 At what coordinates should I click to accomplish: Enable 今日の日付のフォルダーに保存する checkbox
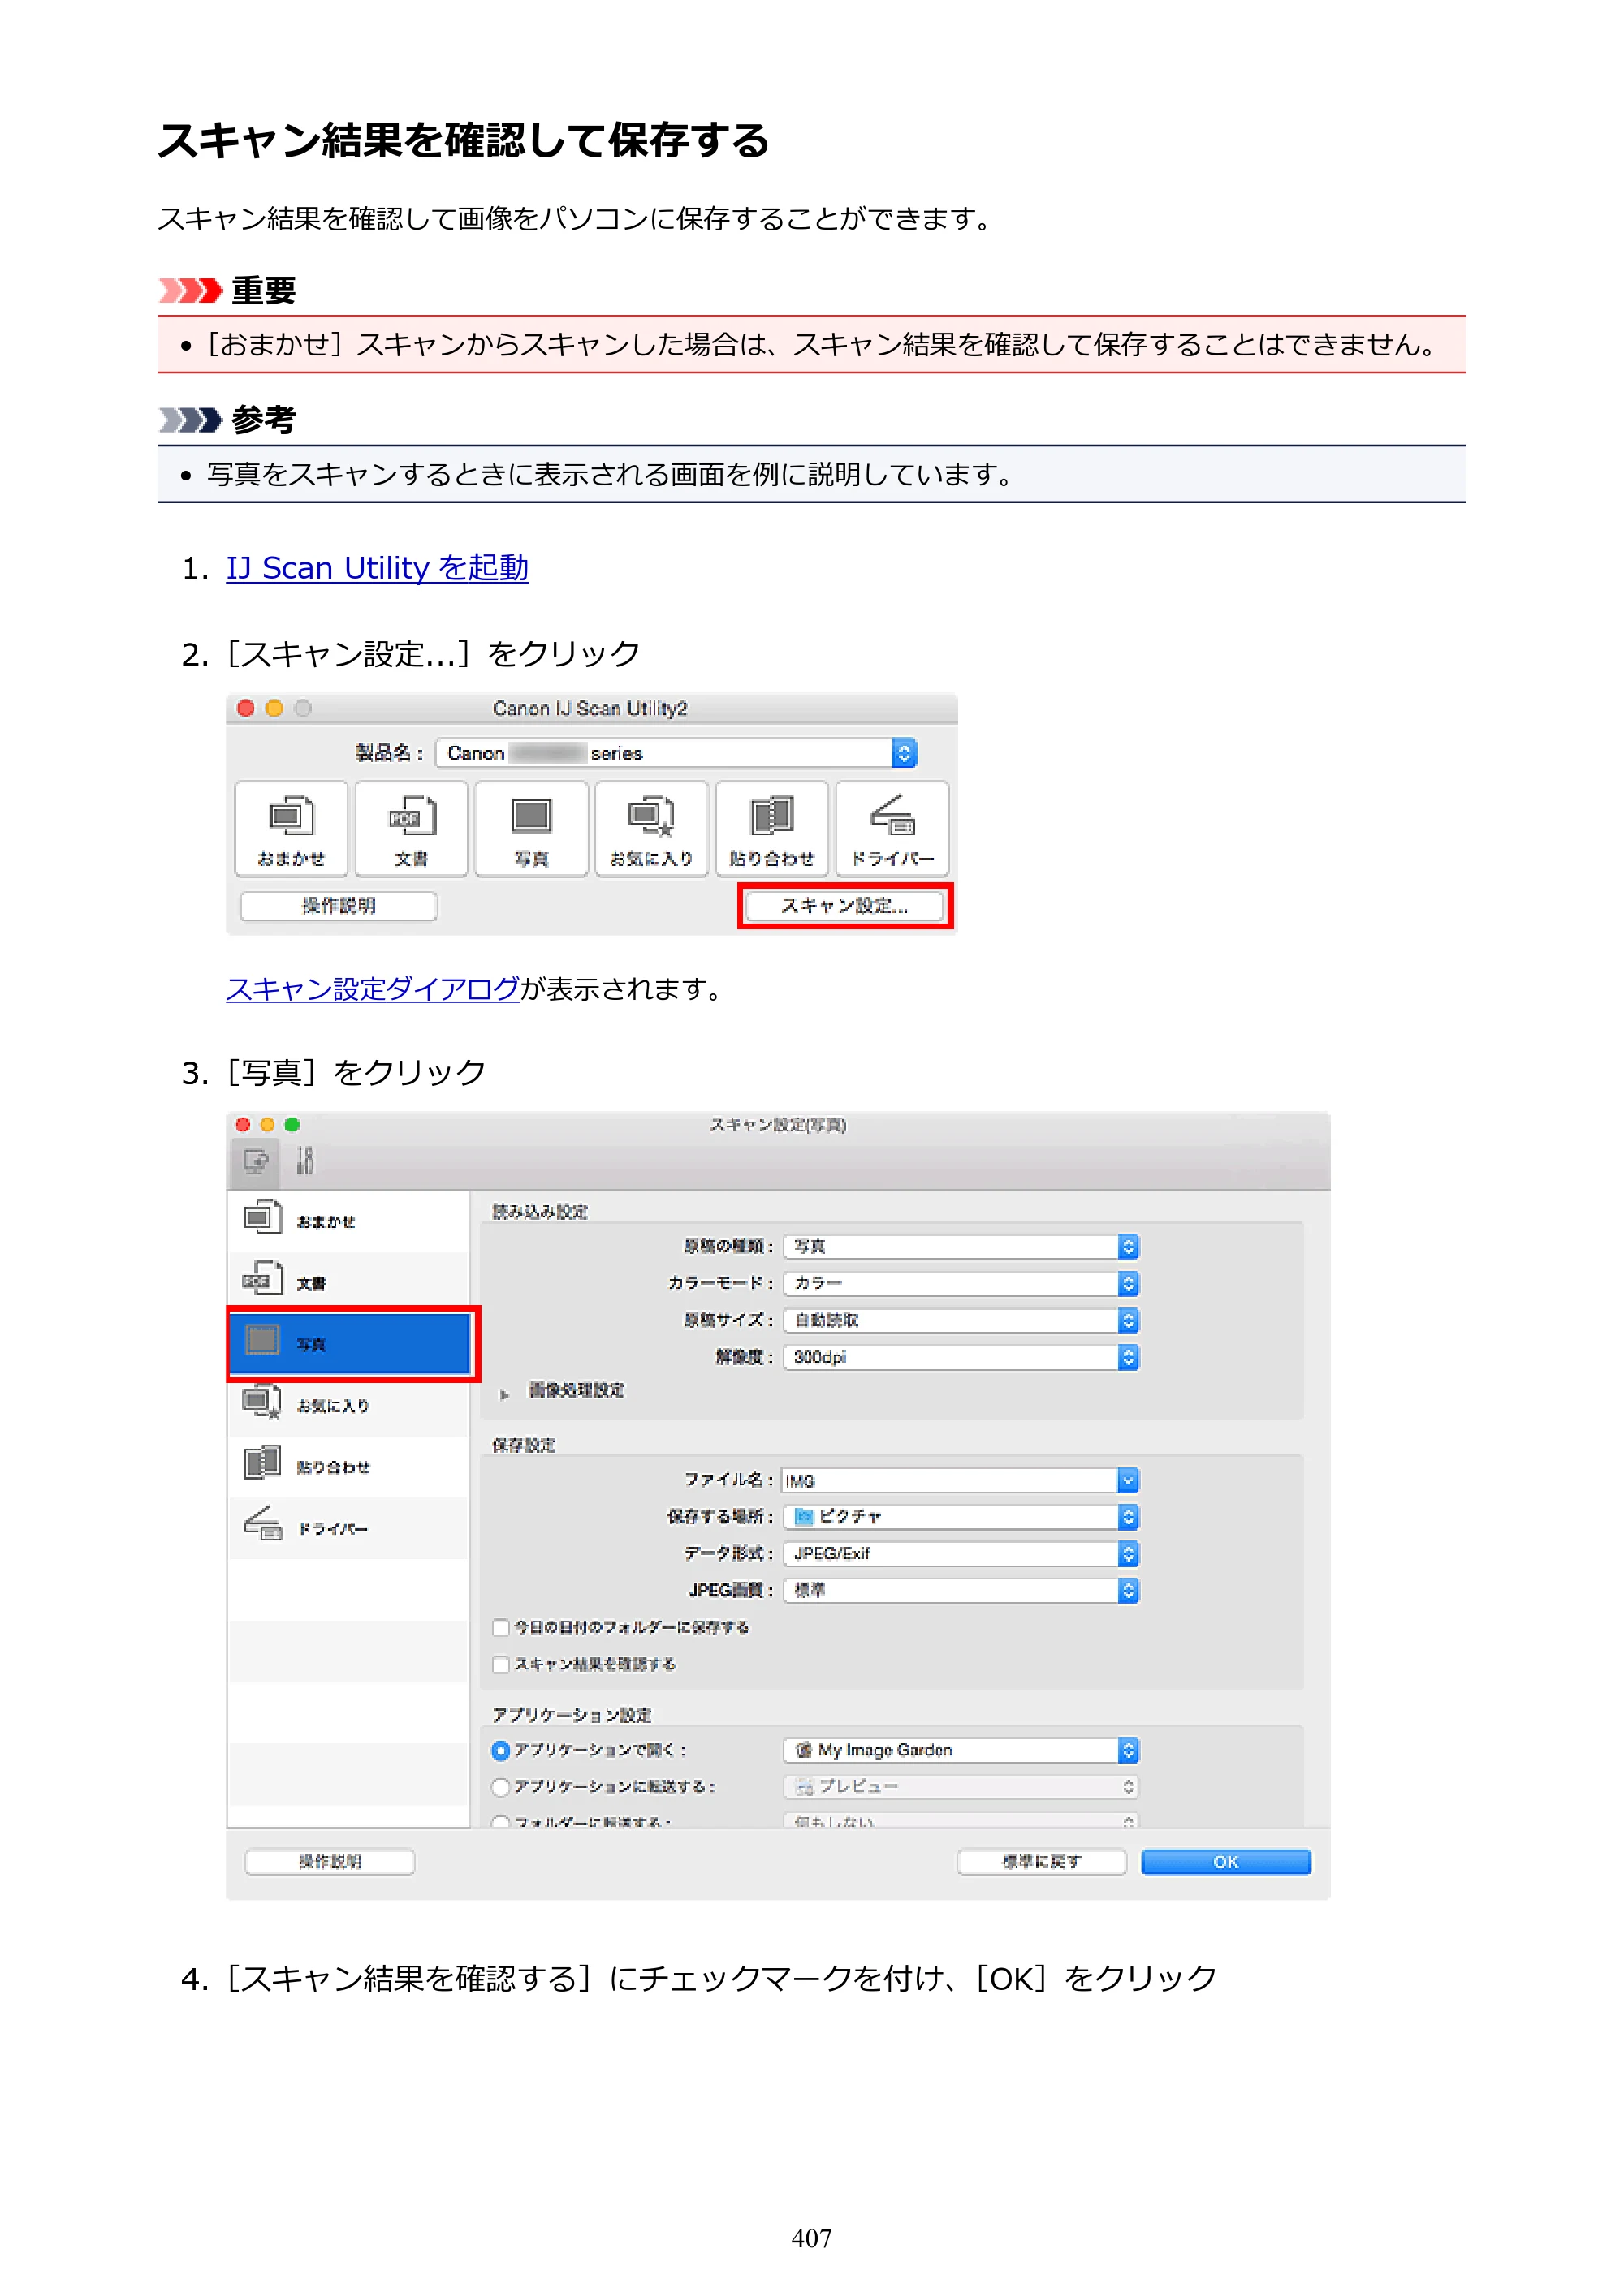coord(500,1627)
